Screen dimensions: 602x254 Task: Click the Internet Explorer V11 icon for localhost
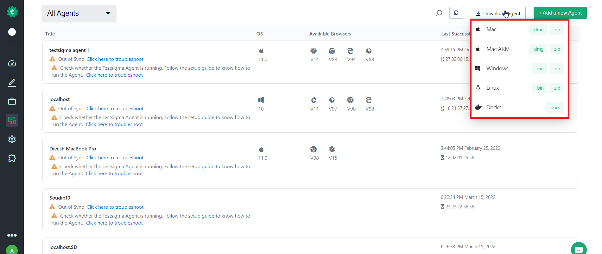coord(314,100)
